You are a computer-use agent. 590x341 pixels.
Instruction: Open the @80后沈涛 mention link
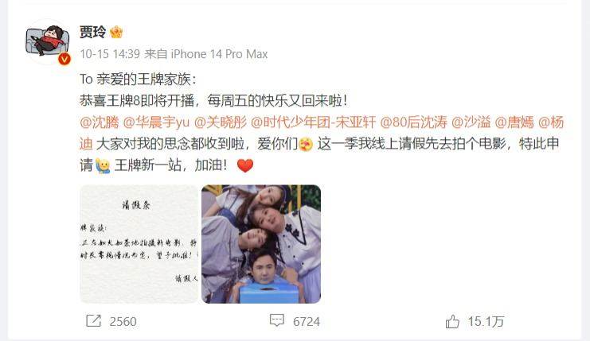pos(413,122)
